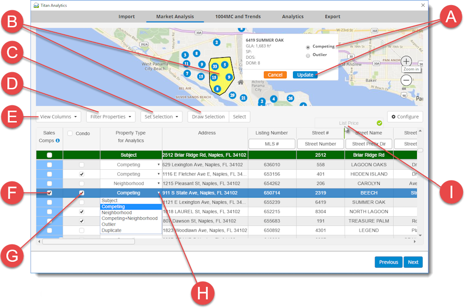The width and height of the screenshot is (465, 308).
Task: Click the Draw Selection button
Action: pos(208,117)
